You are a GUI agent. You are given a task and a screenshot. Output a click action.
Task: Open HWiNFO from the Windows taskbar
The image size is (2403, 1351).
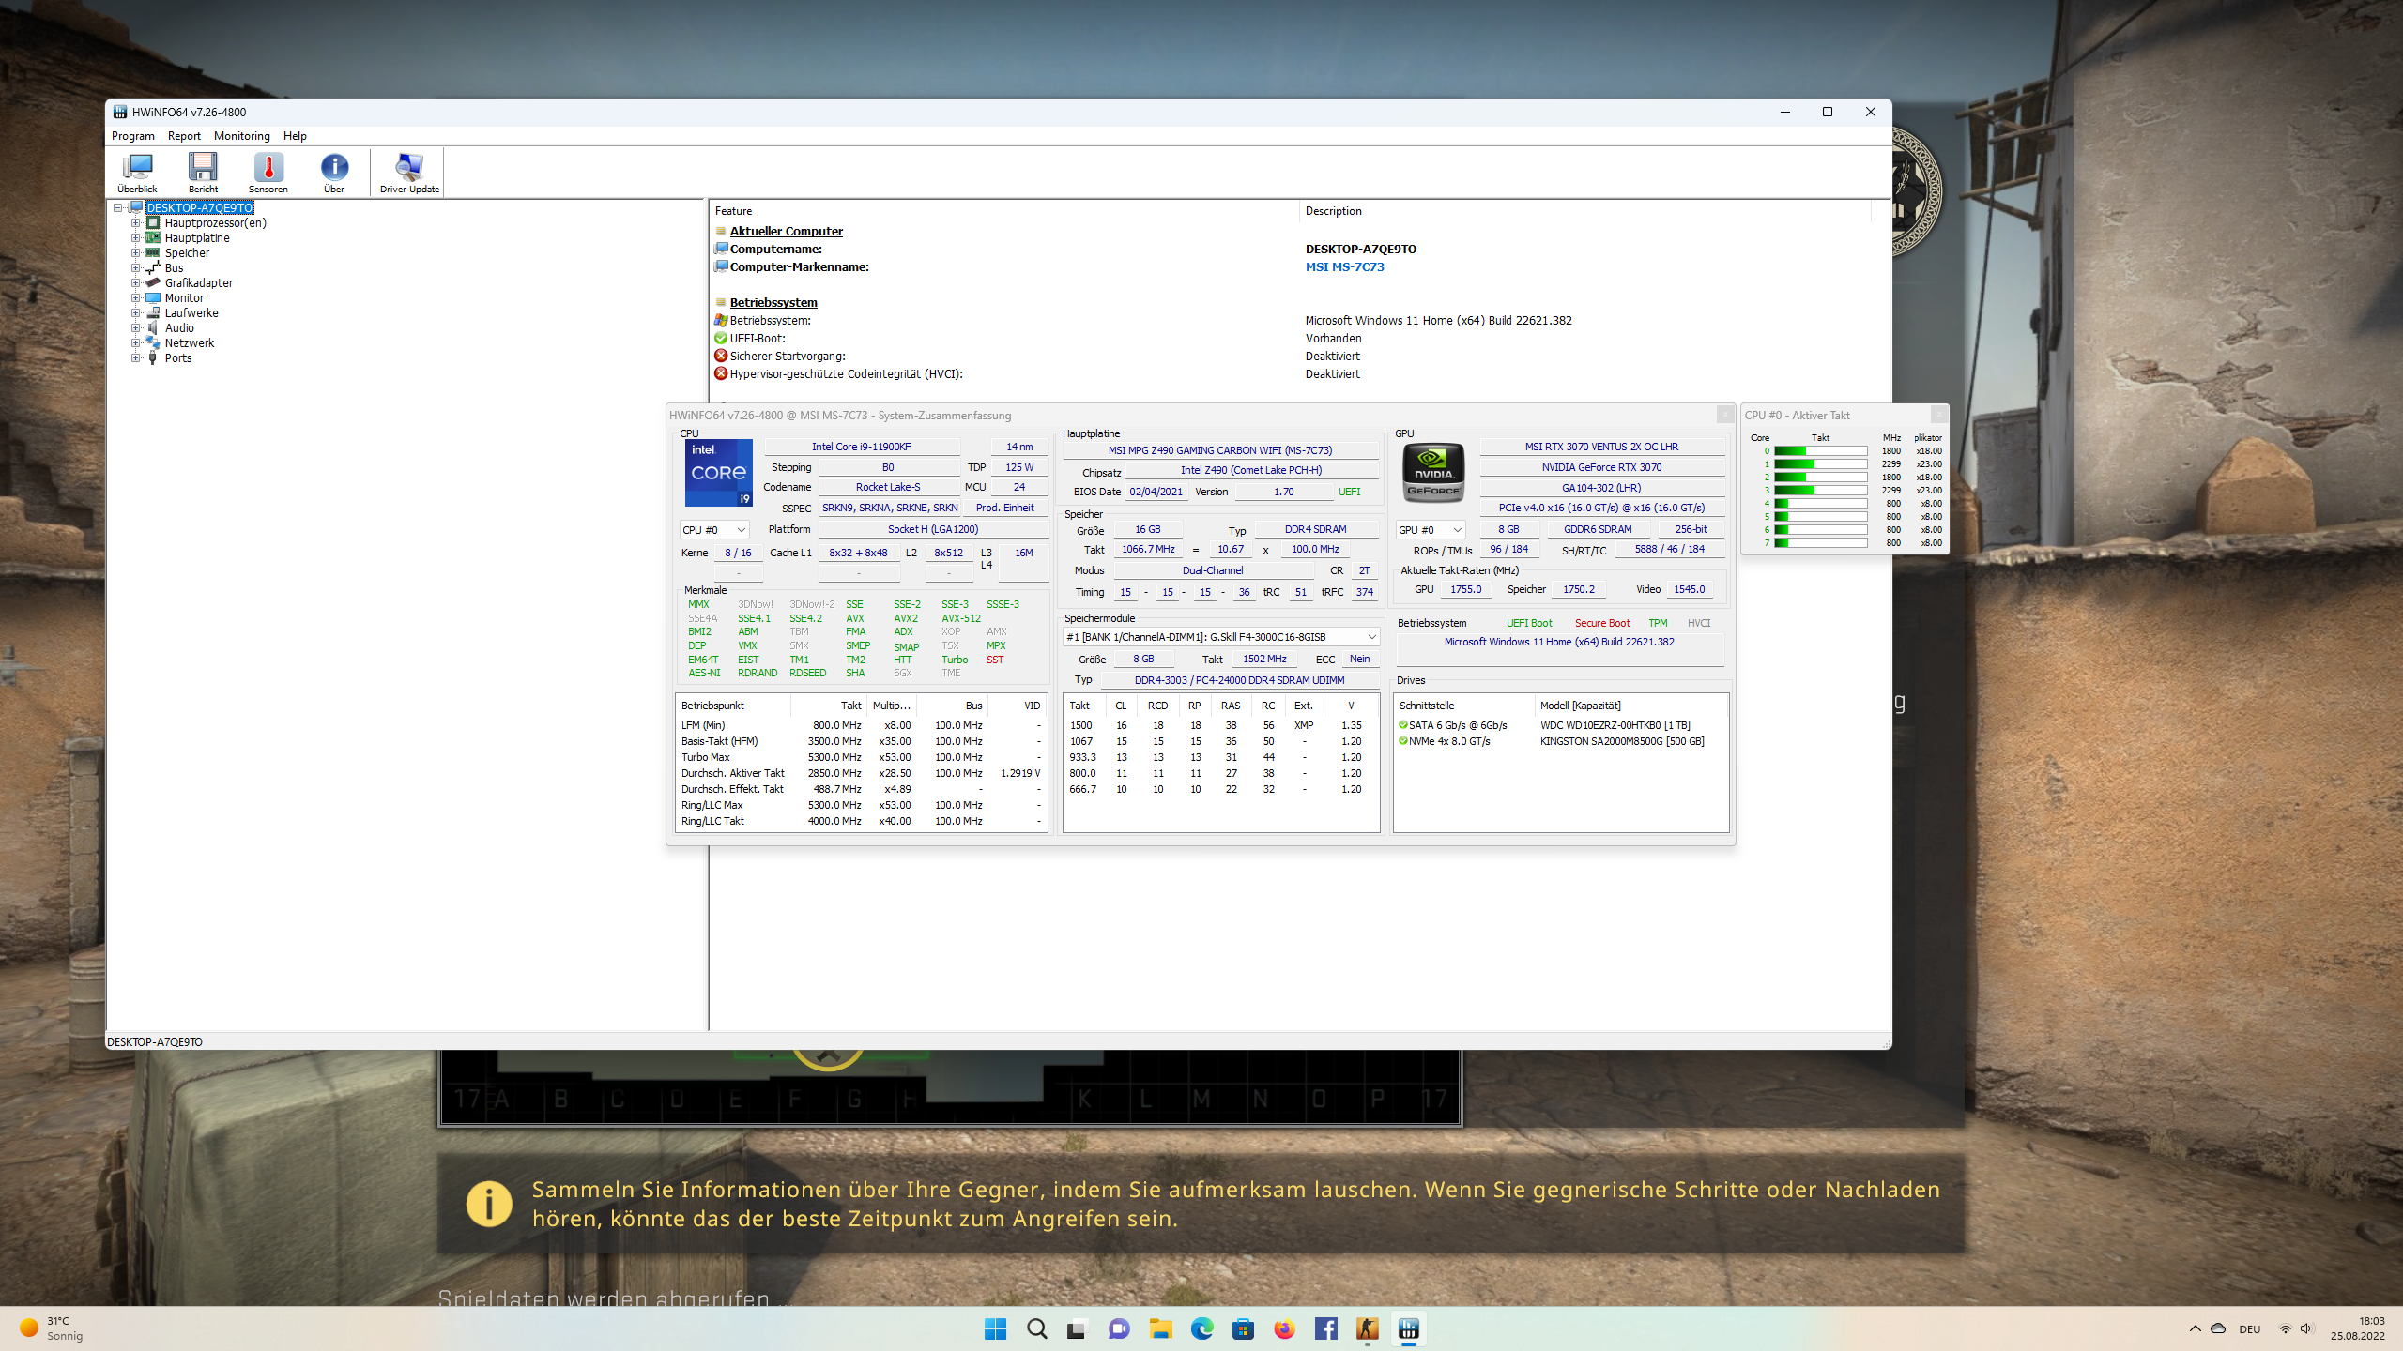(1408, 1328)
